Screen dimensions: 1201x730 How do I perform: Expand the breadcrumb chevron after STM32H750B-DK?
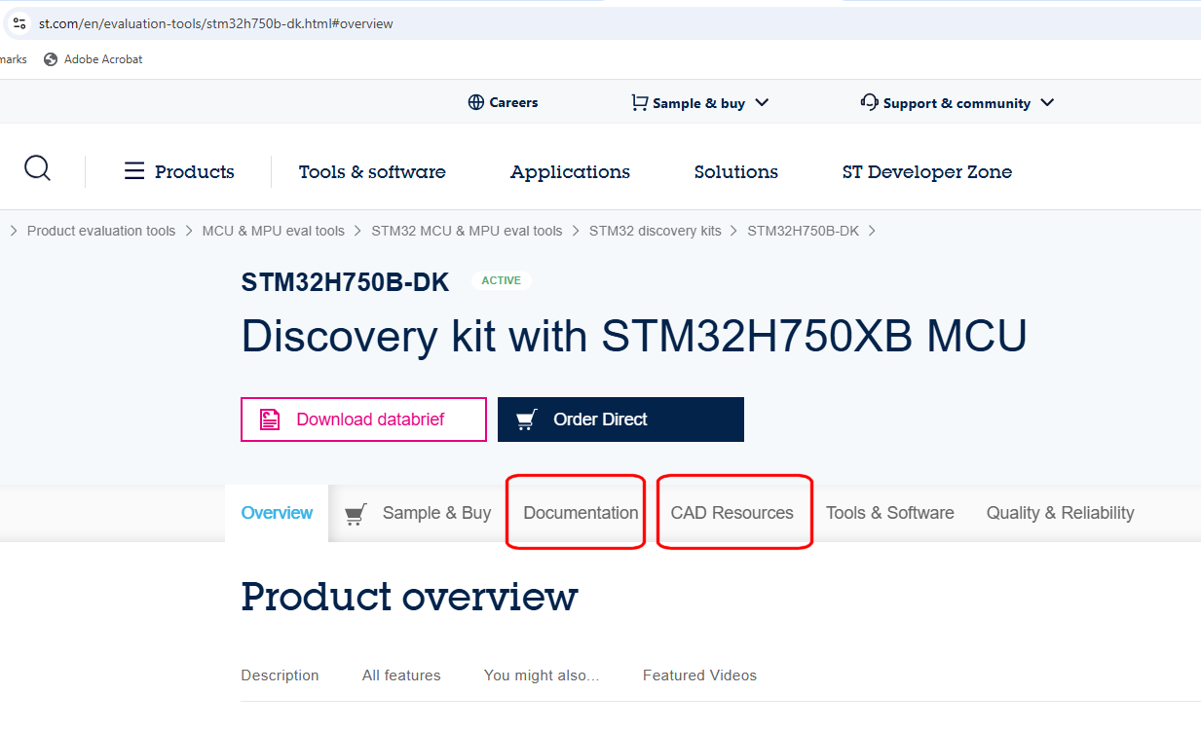(871, 231)
